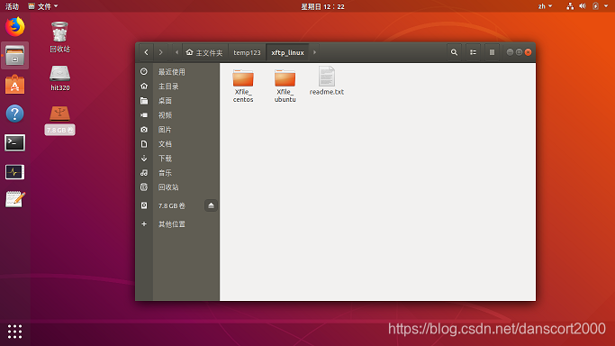Open the zh input source dropdown
Viewport: 615px width, 346px height.
click(x=545, y=6)
